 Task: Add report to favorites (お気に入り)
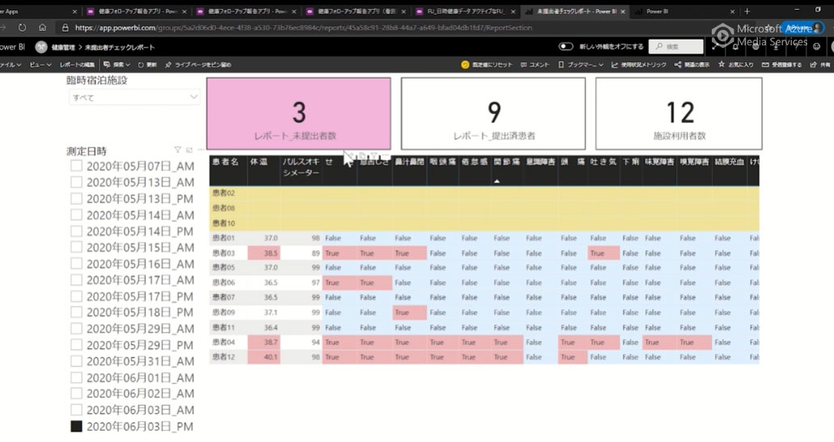[735, 65]
